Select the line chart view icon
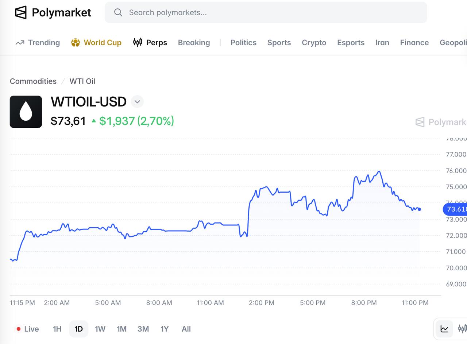467x344 pixels. pos(444,329)
